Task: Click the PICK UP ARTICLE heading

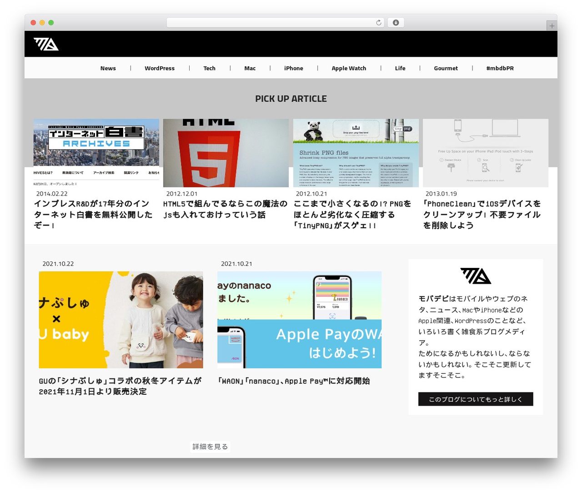Action: [x=291, y=99]
